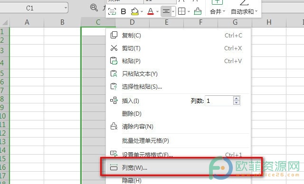The height and width of the screenshot is (184, 304).
Task: Expand the 合并 dropdown arrow
Action: point(224,11)
